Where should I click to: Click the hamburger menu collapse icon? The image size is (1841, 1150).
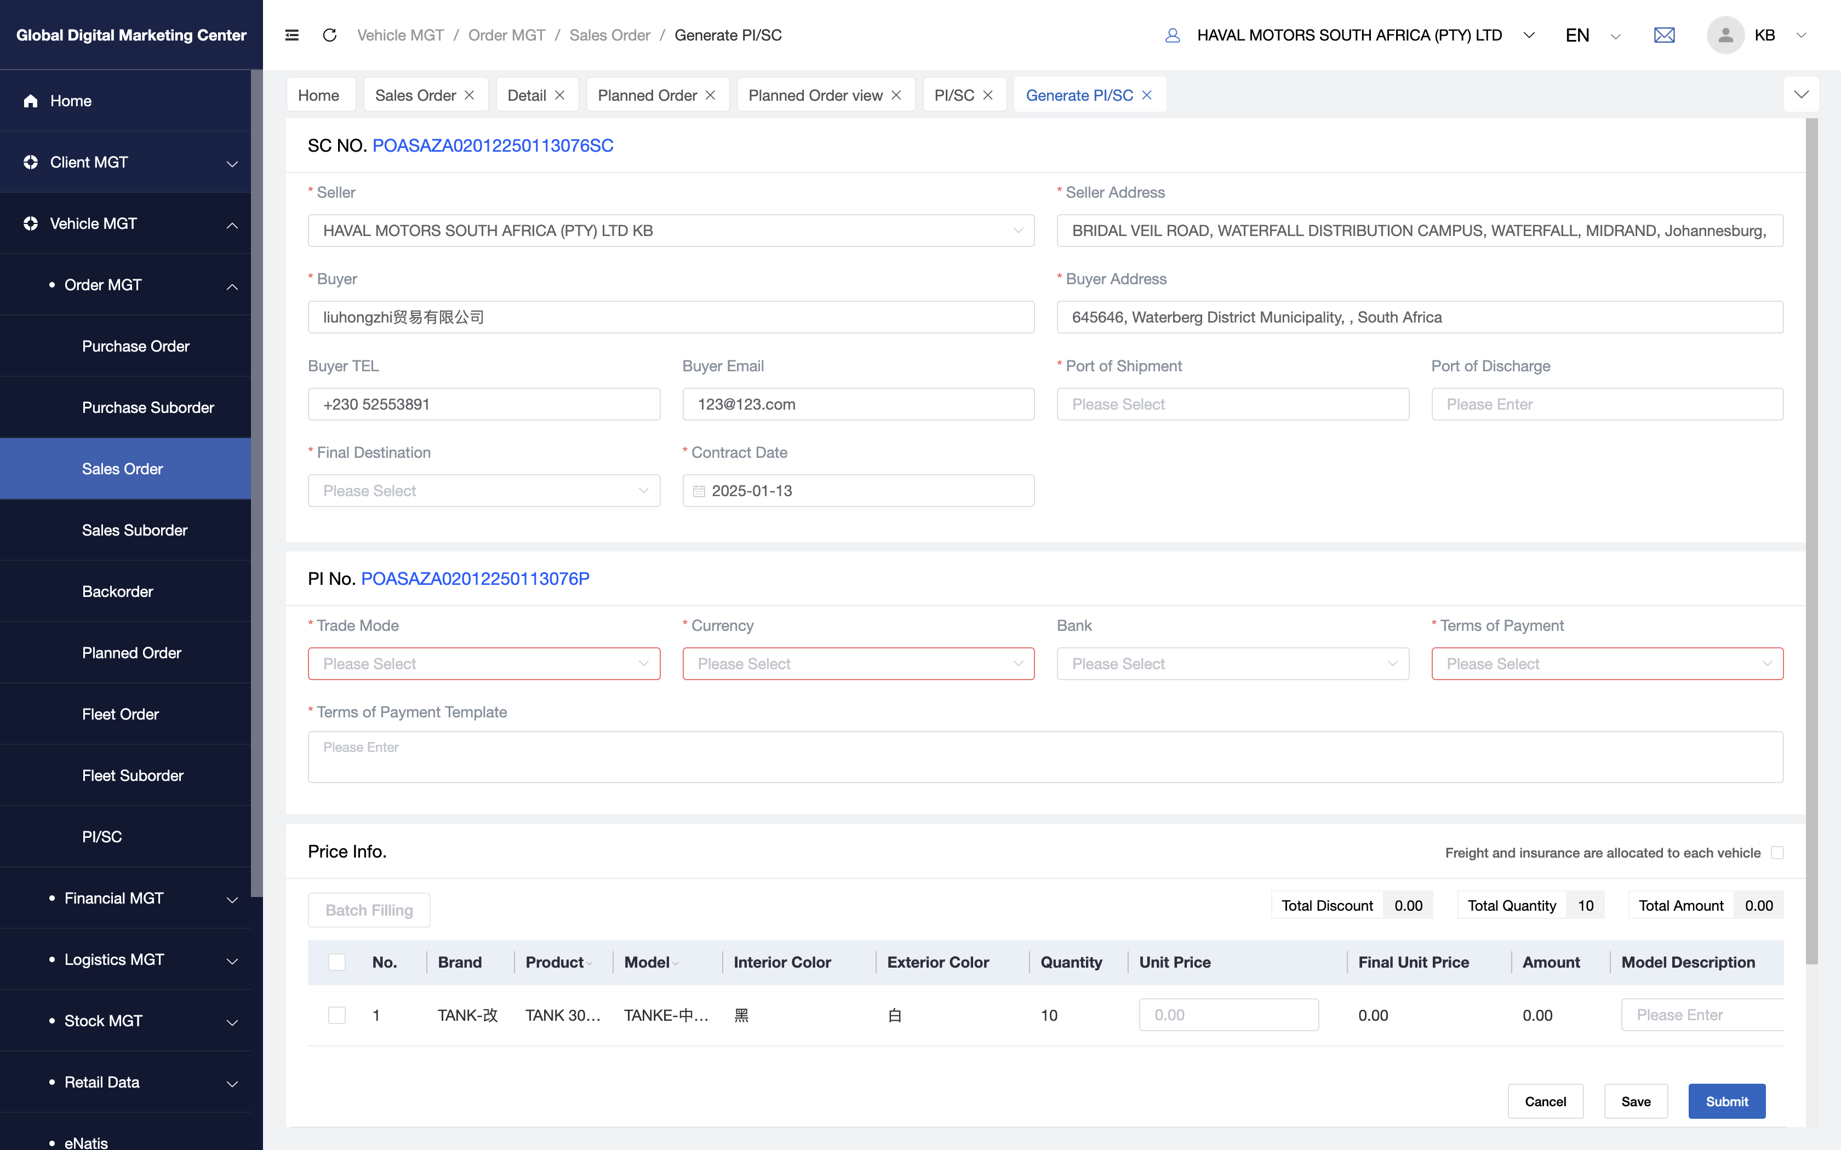291,35
